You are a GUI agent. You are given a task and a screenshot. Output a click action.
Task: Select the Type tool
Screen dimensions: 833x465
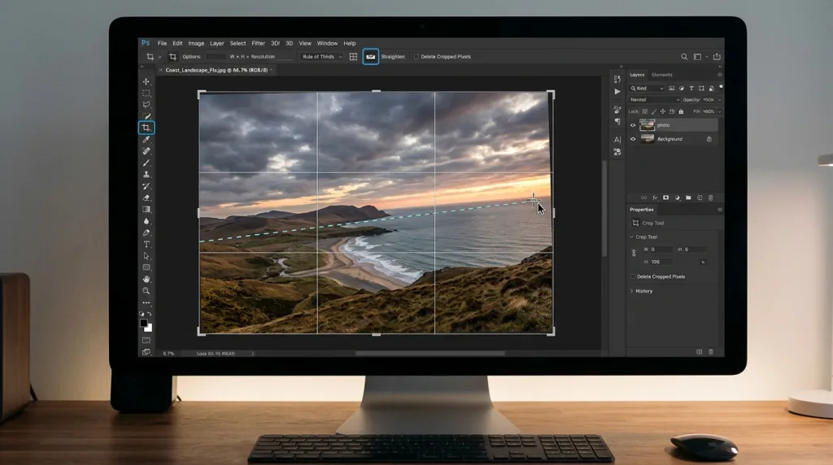[146, 244]
